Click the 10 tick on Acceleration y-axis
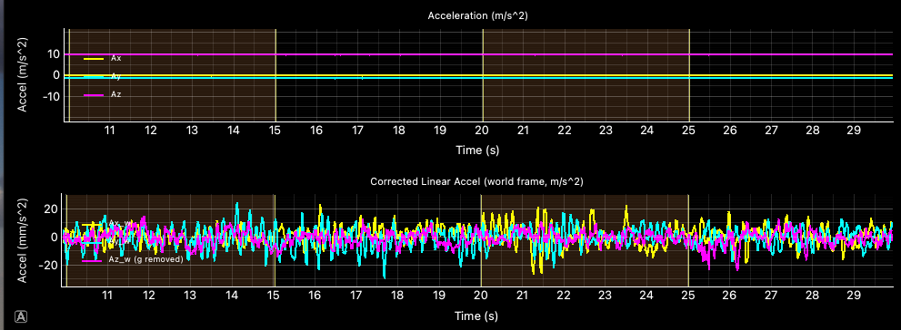This screenshot has height=330, width=901. pyautogui.click(x=54, y=53)
